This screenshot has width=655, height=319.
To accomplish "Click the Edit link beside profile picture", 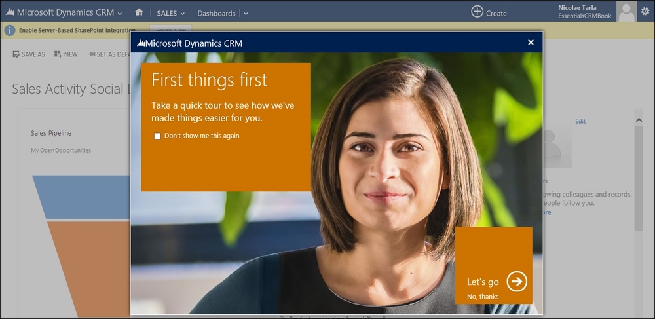I will click(x=580, y=121).
